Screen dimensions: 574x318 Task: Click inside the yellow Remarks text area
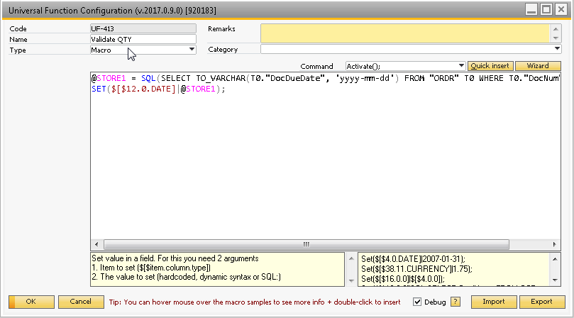click(x=405, y=33)
